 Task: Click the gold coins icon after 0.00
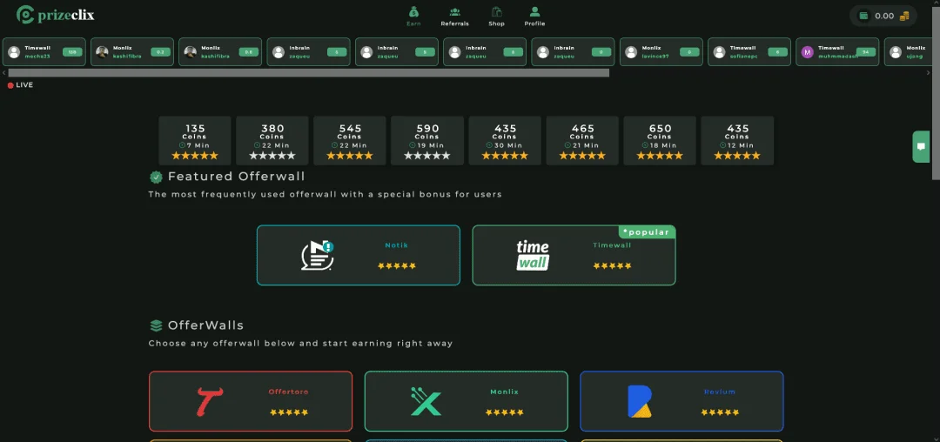point(904,17)
